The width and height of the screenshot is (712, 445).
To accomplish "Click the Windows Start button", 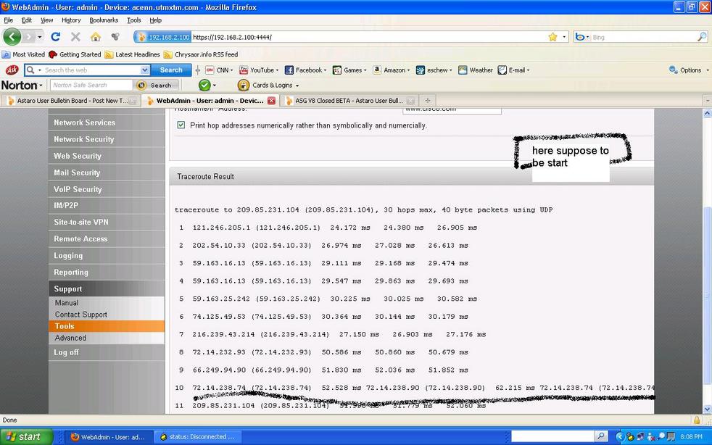I will [x=26, y=436].
